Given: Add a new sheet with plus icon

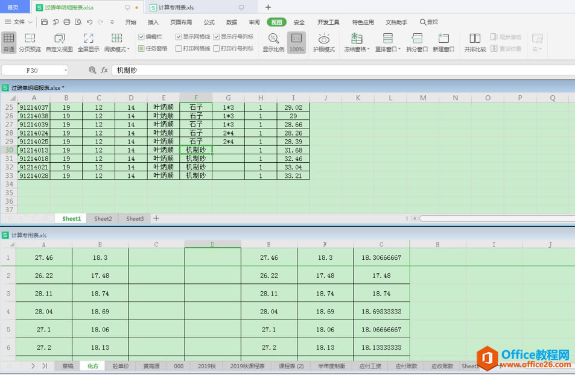Looking at the screenshot, I should (x=156, y=218).
